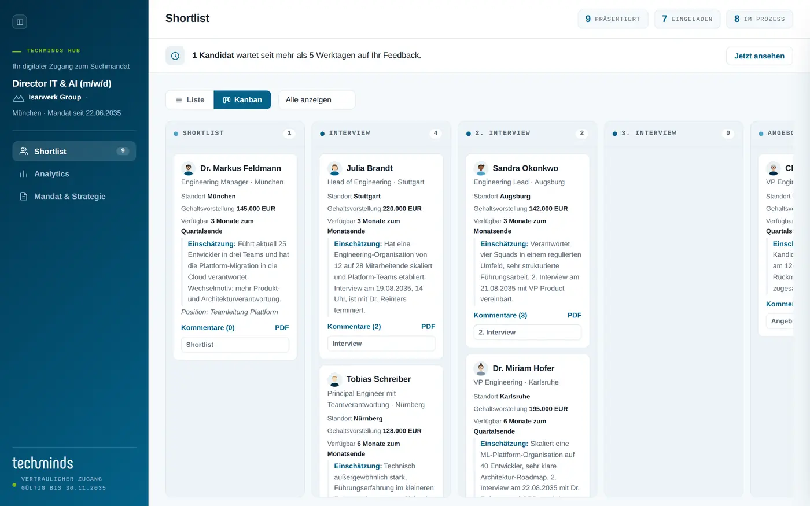The width and height of the screenshot is (810, 506).
Task: Open Kommentare (0) for Markus Feldmann
Action: click(208, 328)
